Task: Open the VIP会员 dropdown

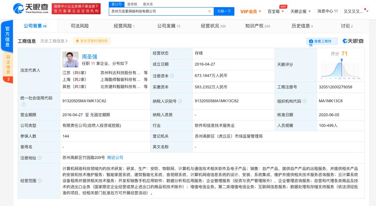Action: (x=251, y=11)
